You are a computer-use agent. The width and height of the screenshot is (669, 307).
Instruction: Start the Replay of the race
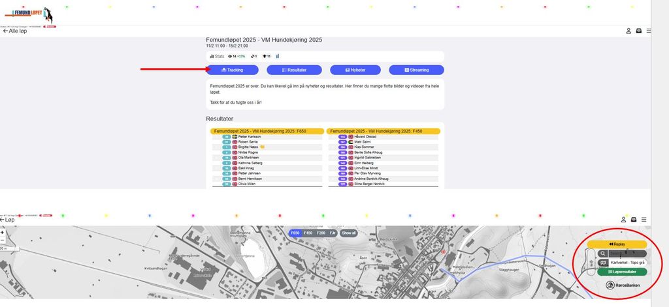[x=616, y=244]
